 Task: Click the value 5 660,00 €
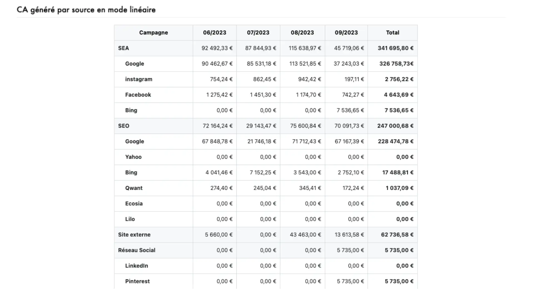(x=219, y=235)
